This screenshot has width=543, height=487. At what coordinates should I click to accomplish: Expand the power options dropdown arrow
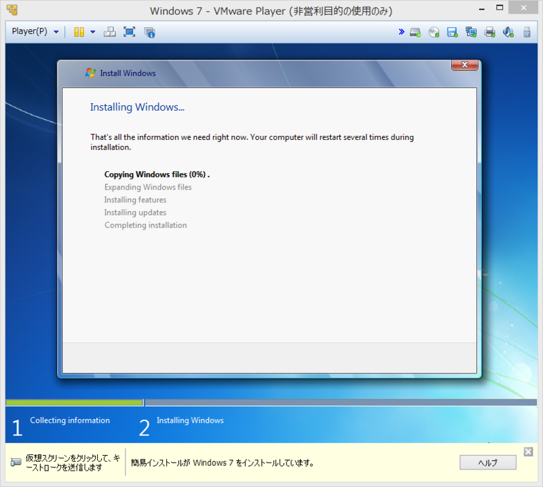(x=93, y=32)
